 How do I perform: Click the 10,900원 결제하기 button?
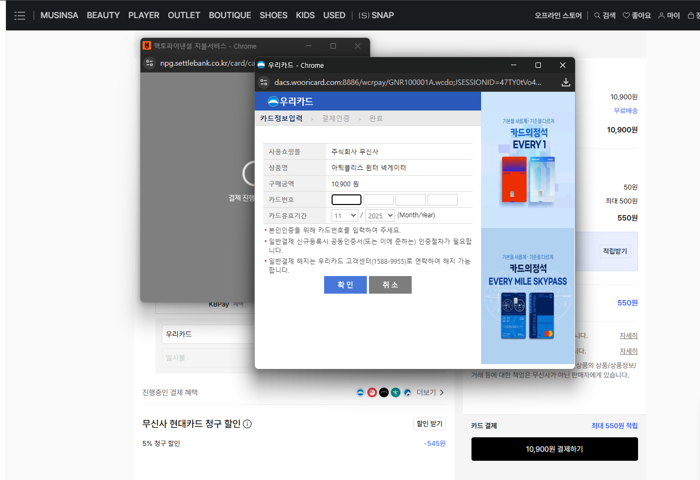(x=554, y=449)
